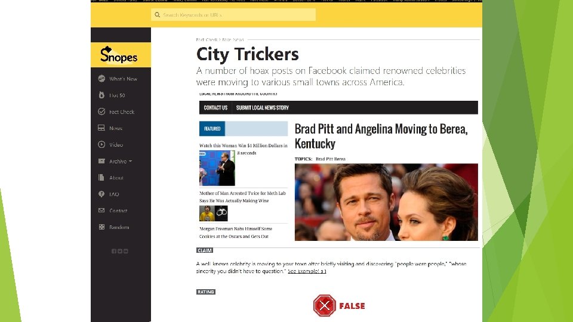Click the City Trickers page title

247,54
